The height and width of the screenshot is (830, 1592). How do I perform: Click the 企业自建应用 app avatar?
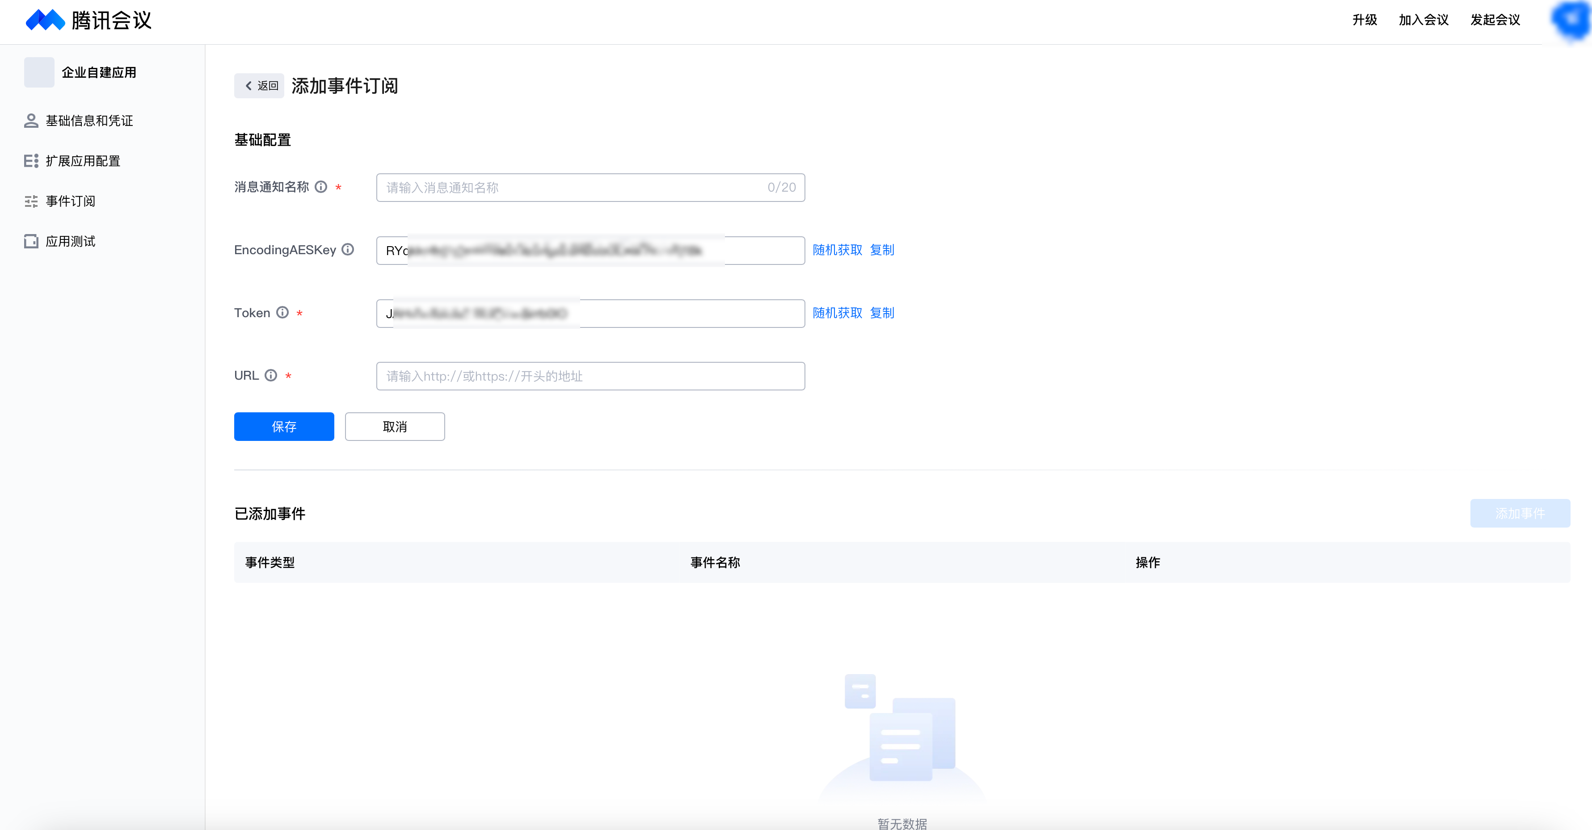pyautogui.click(x=39, y=72)
